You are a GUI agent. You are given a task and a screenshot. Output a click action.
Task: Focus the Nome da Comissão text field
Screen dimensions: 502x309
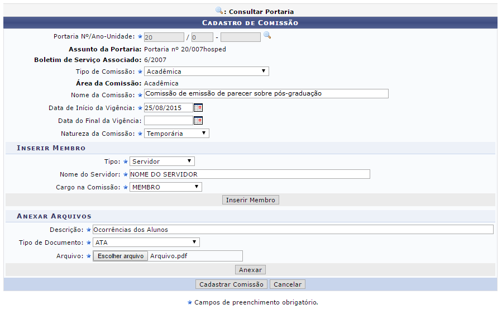(266, 94)
